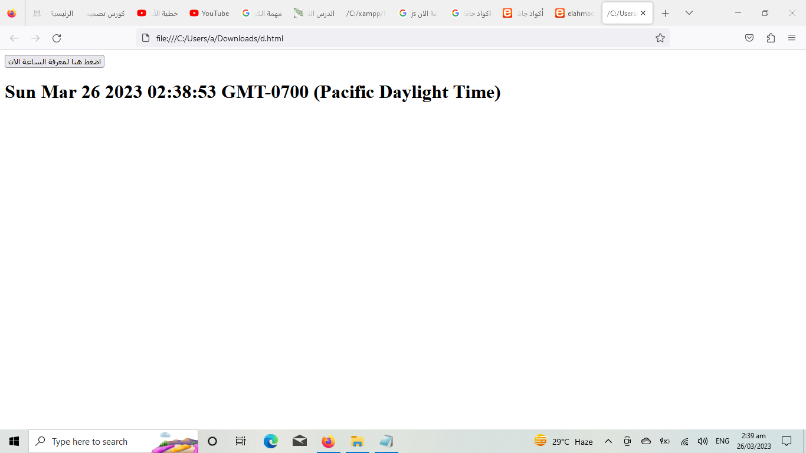This screenshot has height=453, width=806.
Task: Reload the current page
Action: [57, 38]
